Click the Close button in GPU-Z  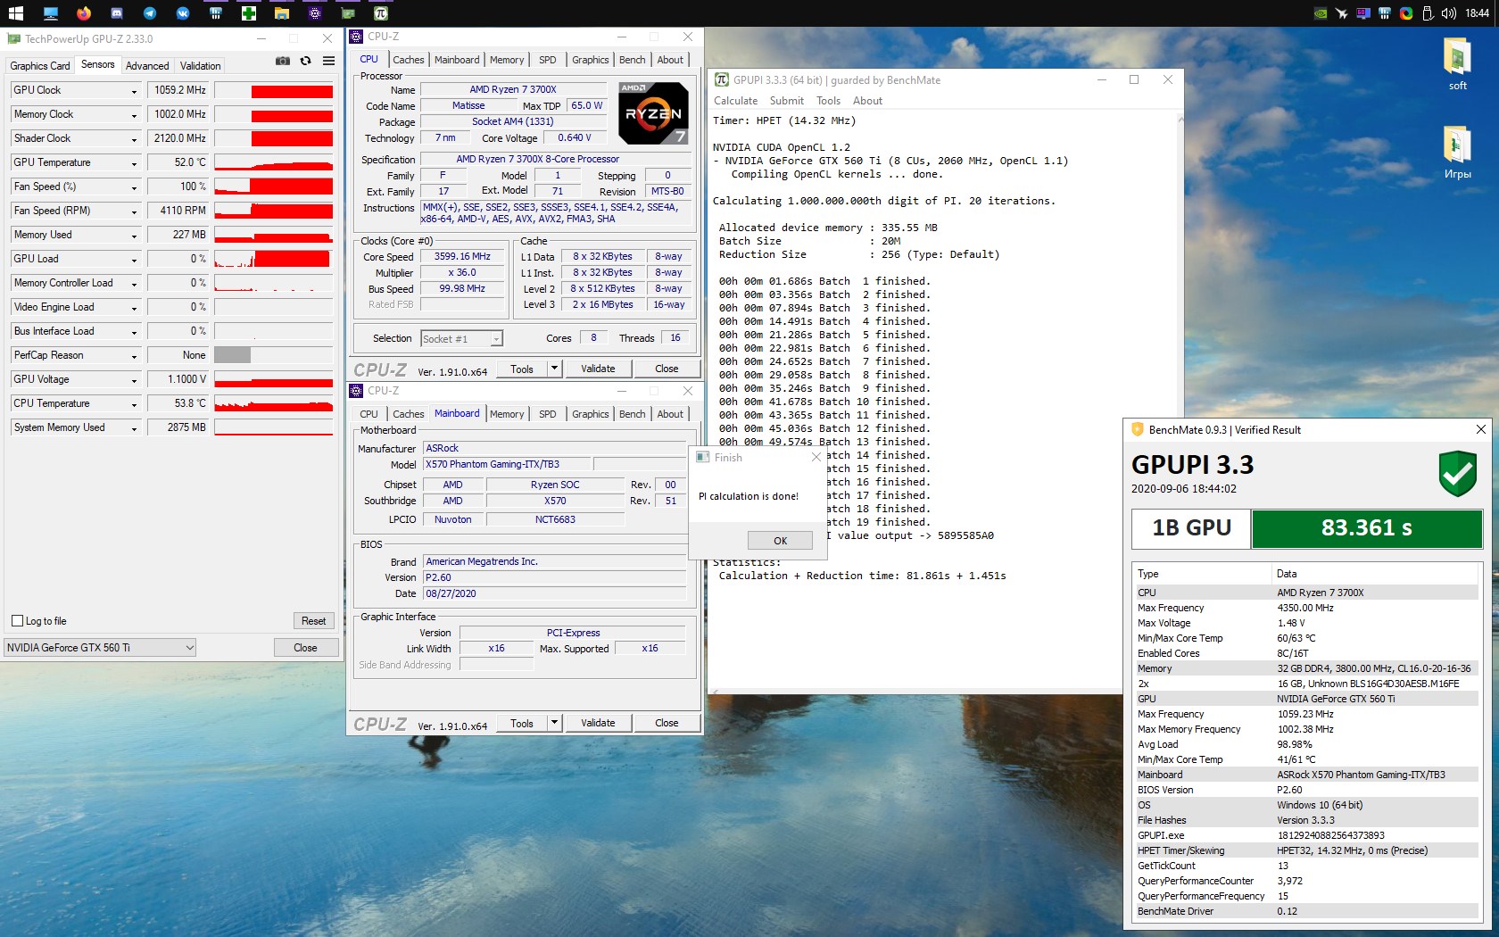pyautogui.click(x=305, y=648)
